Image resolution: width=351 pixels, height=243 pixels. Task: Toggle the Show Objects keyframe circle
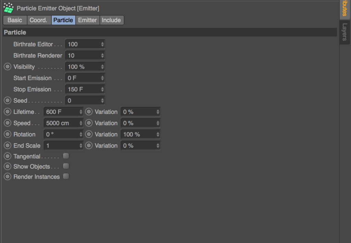click(x=8, y=166)
